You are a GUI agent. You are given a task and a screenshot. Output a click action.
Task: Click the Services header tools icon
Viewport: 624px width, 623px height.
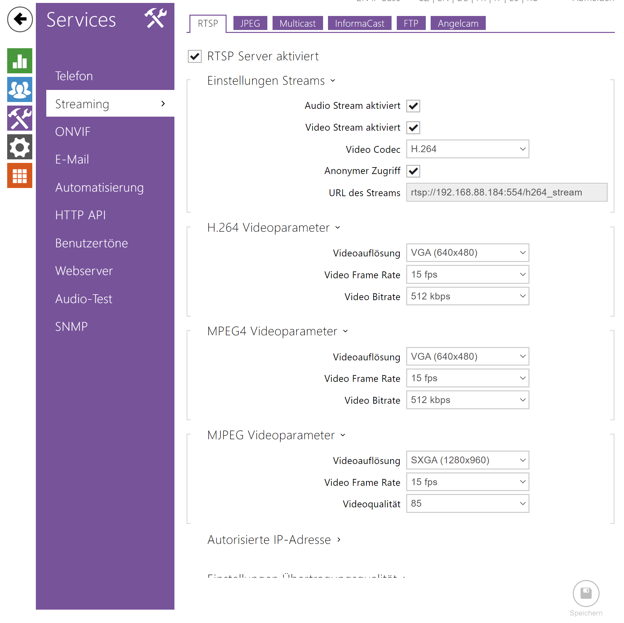click(x=156, y=19)
